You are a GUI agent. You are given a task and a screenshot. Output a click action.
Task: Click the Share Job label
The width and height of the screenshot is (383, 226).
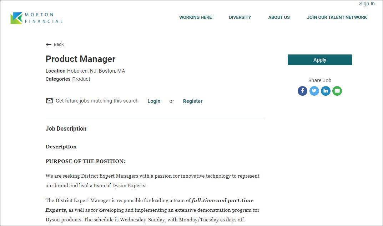pos(319,80)
